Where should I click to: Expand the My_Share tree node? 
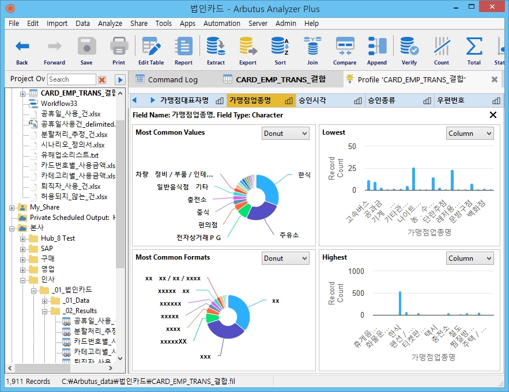point(12,208)
